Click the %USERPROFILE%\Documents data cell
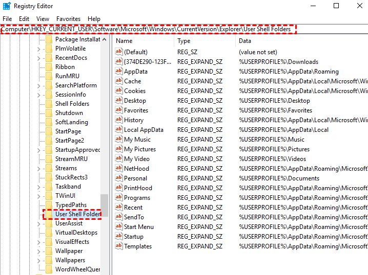368x275 pixels. click(x=279, y=178)
